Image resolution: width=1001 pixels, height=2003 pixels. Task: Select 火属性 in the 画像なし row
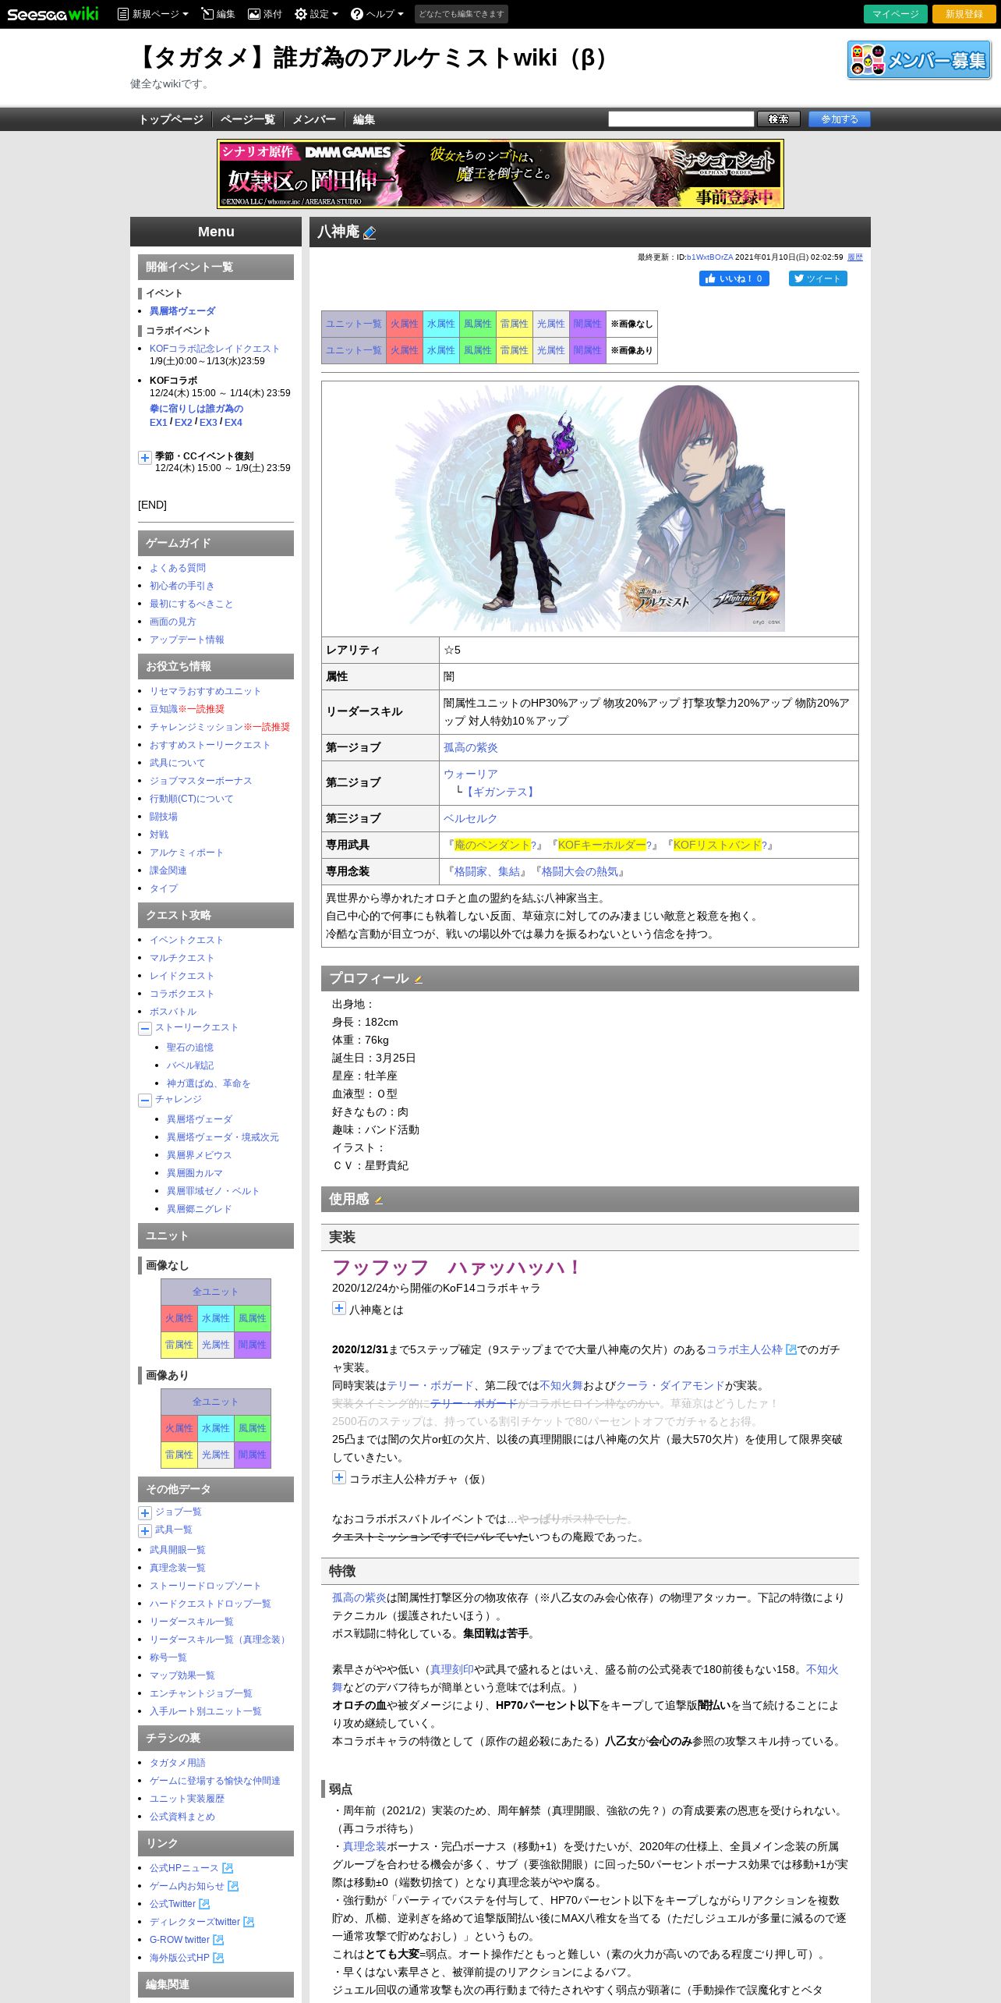click(404, 324)
